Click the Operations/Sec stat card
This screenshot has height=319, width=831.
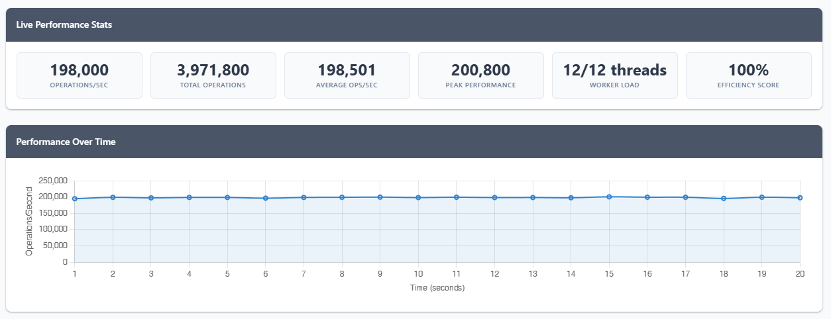(80, 75)
